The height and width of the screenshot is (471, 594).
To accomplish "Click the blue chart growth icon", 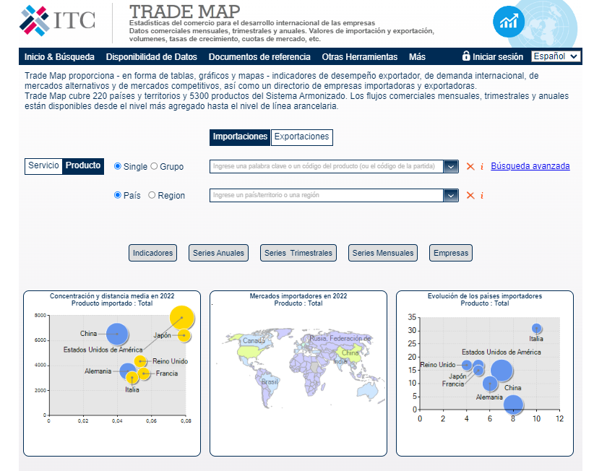I will click(x=509, y=22).
